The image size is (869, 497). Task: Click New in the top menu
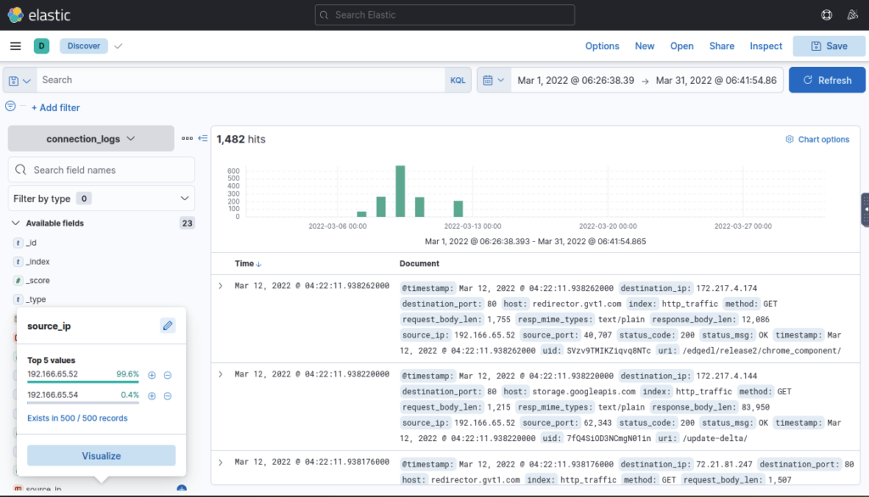[645, 46]
